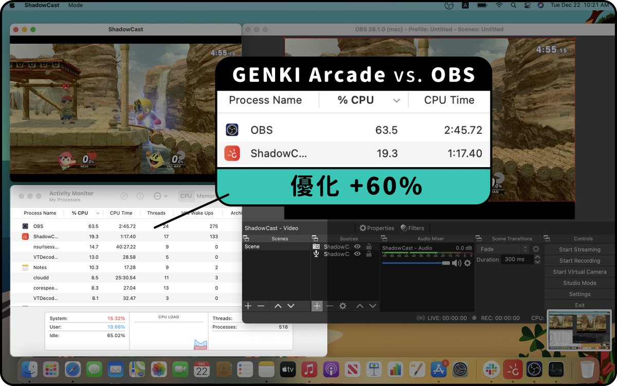The width and height of the screenshot is (617, 386).
Task: Open Spotlight search in the menu bar
Action: (513, 5)
